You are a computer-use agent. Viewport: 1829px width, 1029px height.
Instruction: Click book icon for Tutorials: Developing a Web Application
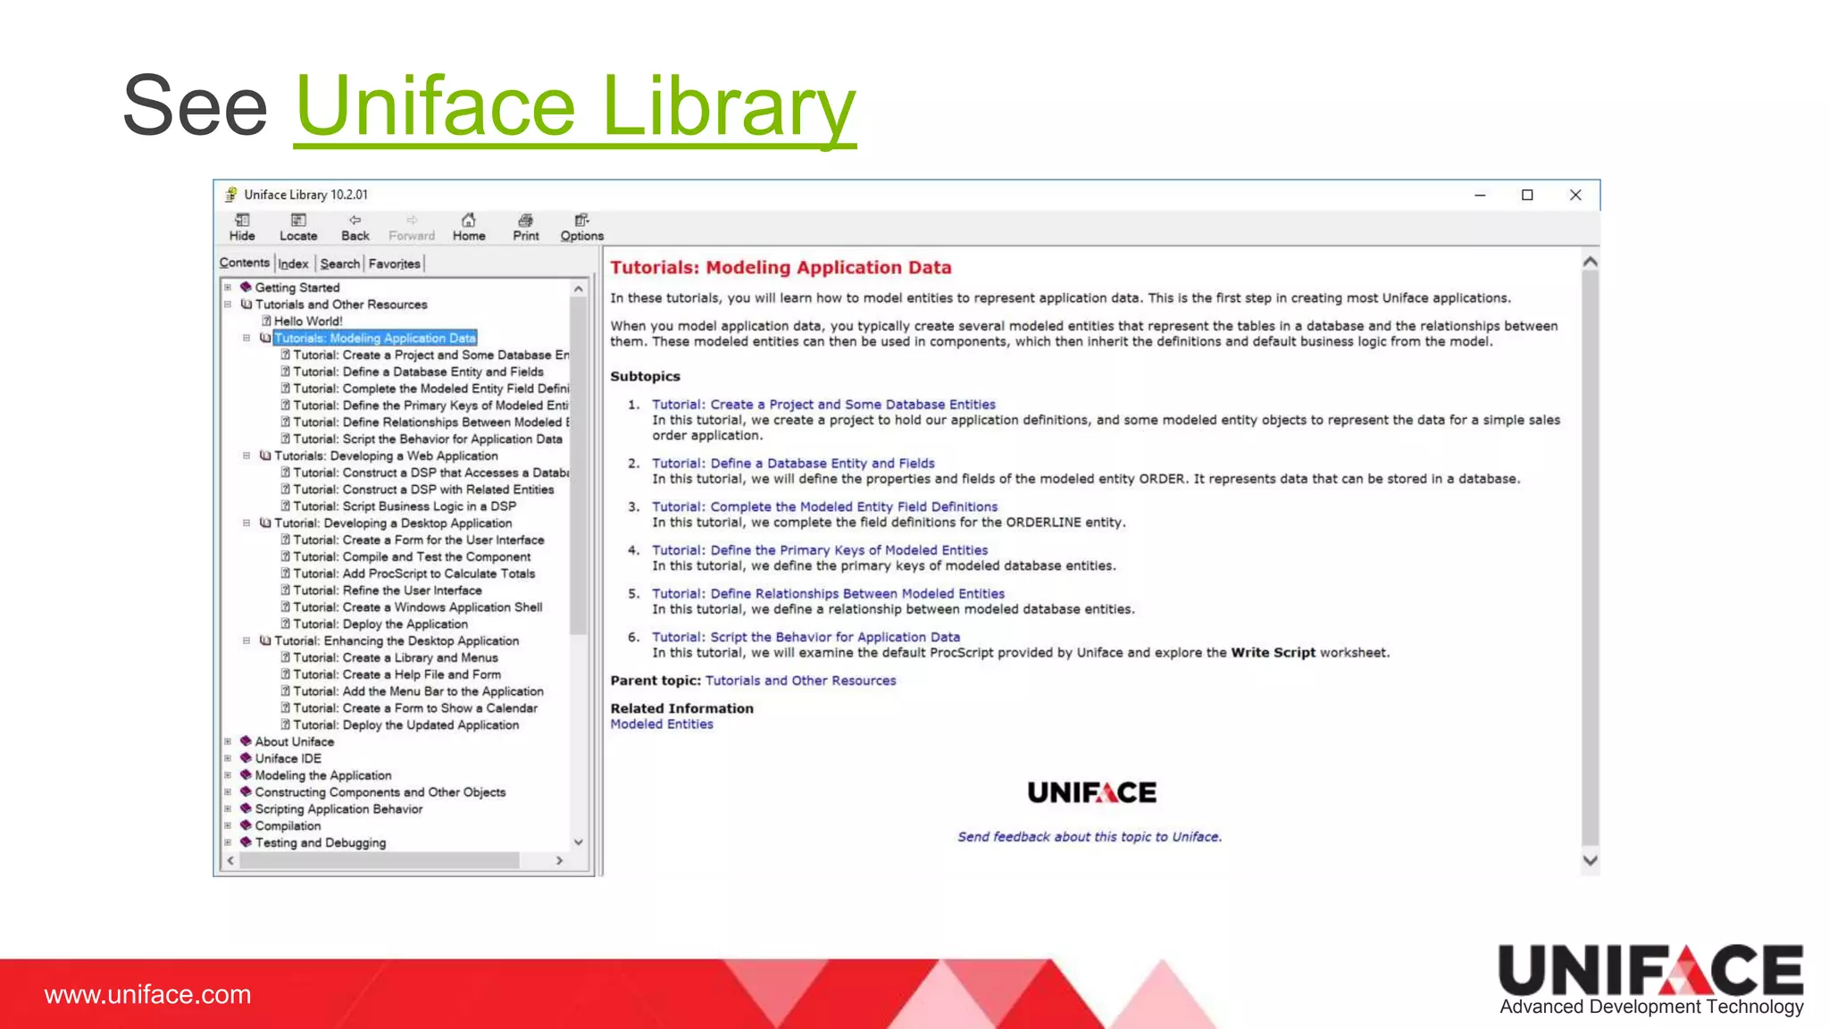(x=265, y=456)
